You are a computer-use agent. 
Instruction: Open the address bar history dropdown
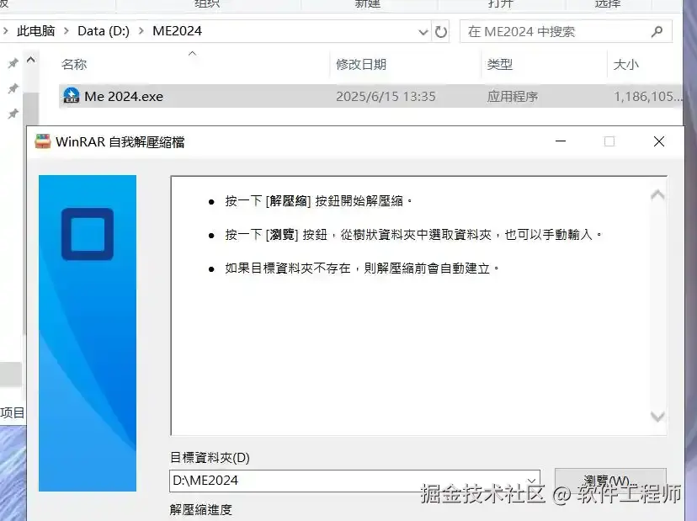(x=423, y=32)
